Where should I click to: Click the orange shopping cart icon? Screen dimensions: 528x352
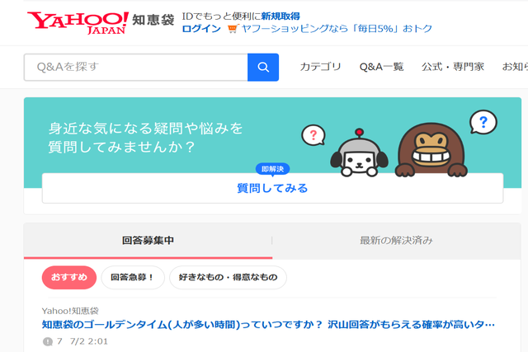[x=232, y=29]
